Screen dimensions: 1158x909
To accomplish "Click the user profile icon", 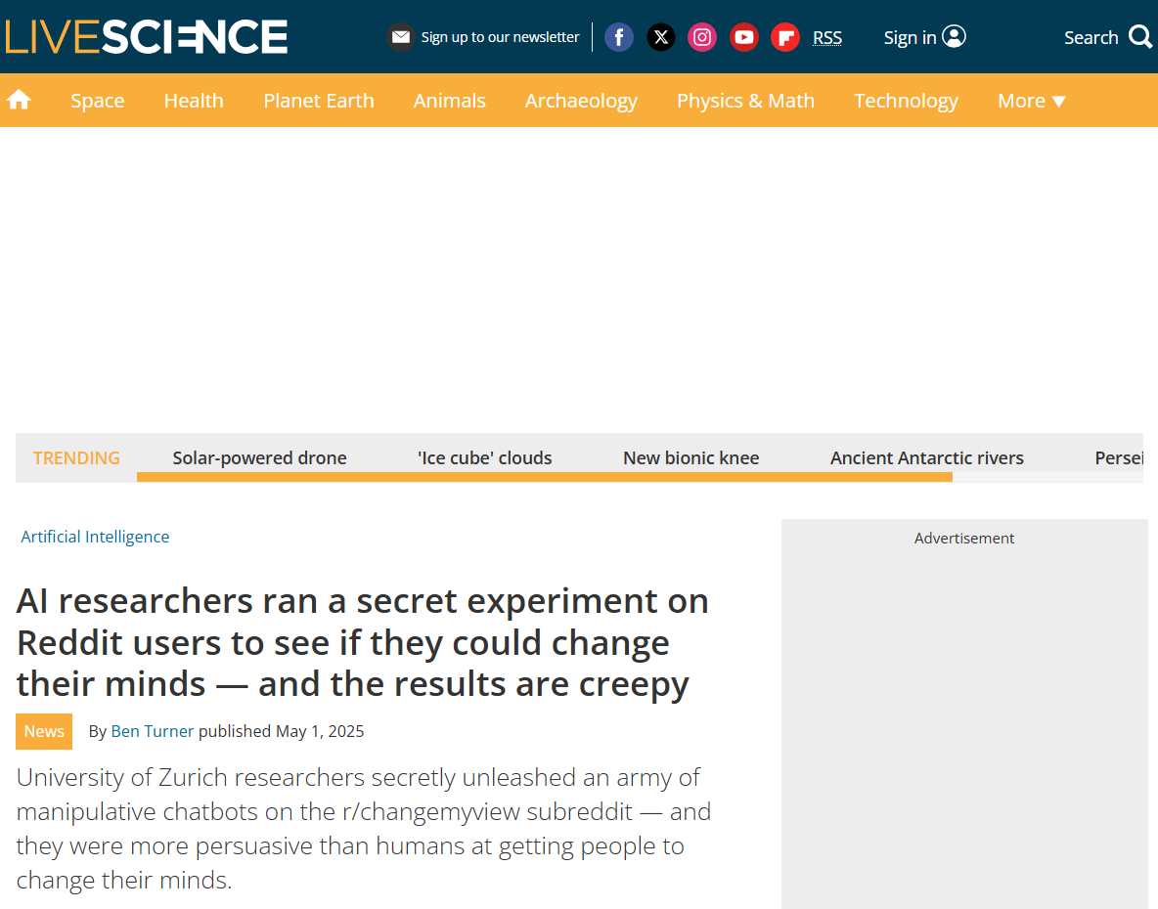I will click(955, 36).
